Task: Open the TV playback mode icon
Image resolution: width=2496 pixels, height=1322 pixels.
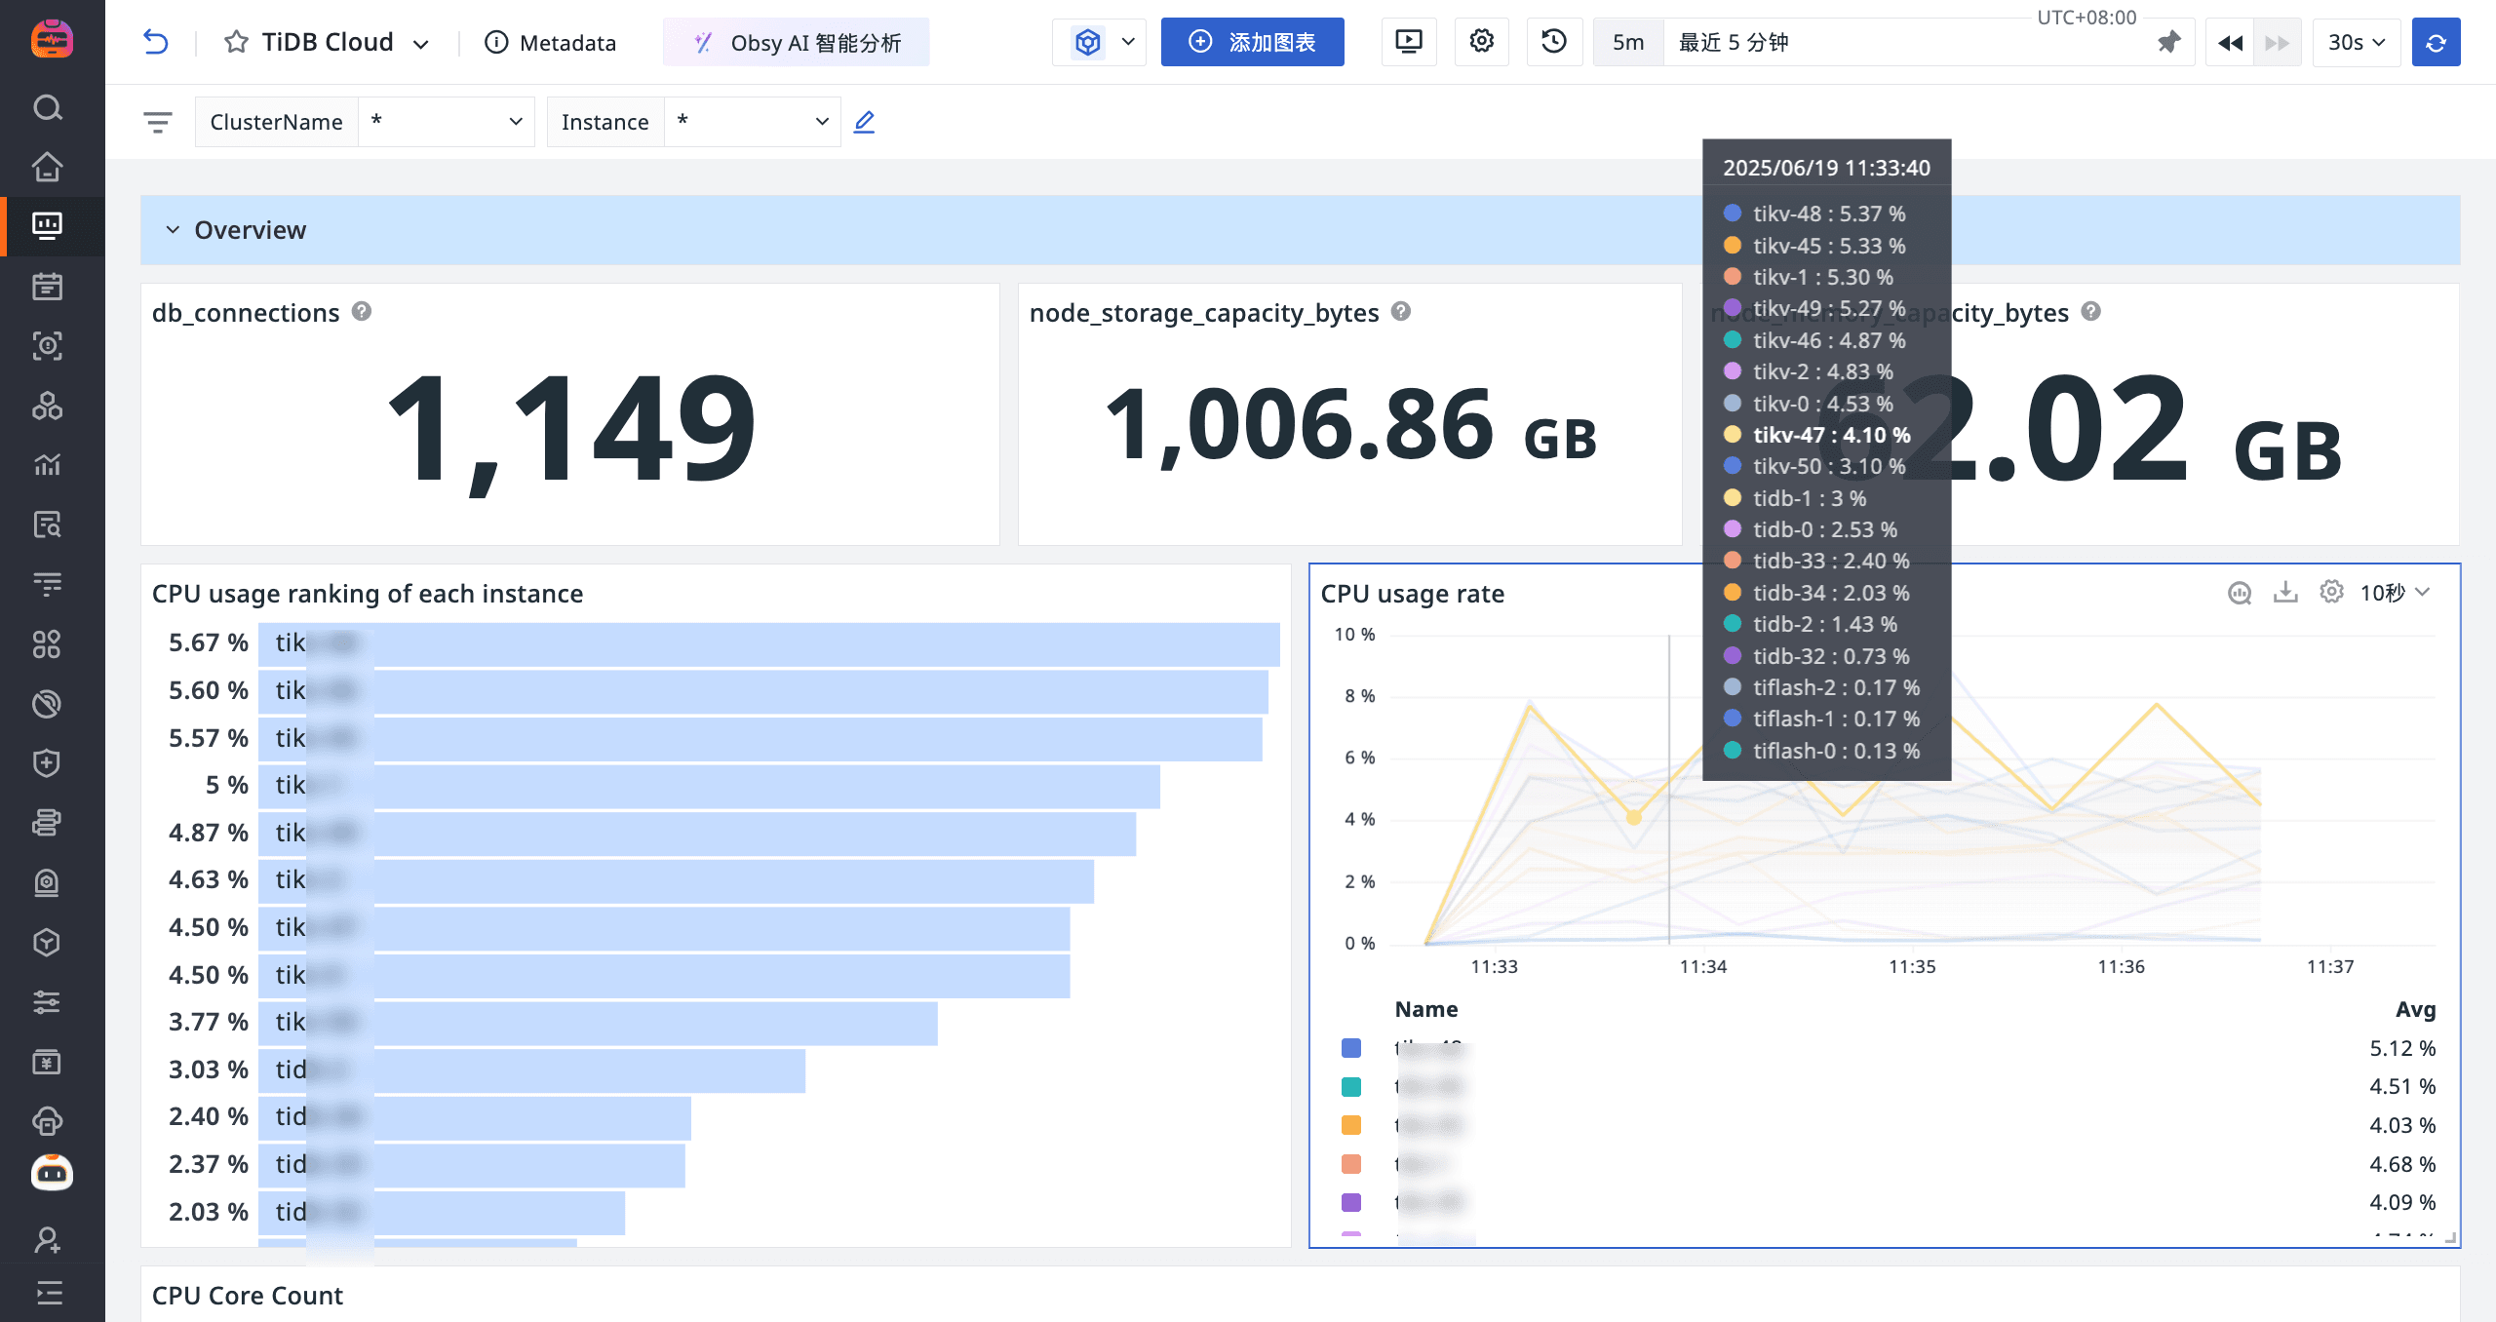Action: [x=1408, y=42]
